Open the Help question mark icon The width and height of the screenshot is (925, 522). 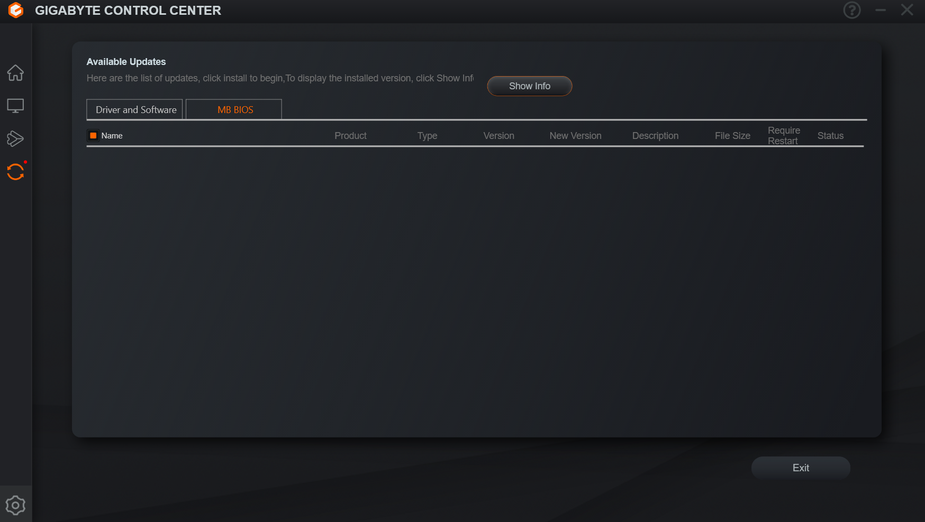pyautogui.click(x=852, y=10)
